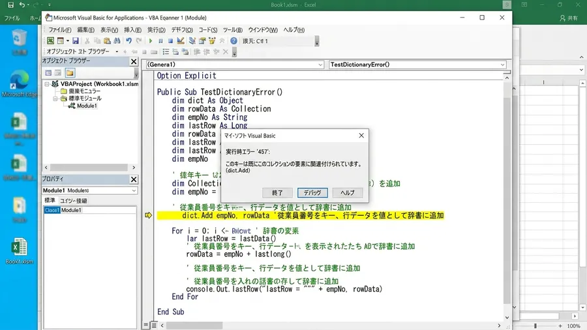This screenshot has width=587, height=330.
Task: Click the code pane vertical scrollbar down arrow
Action: coord(507,317)
